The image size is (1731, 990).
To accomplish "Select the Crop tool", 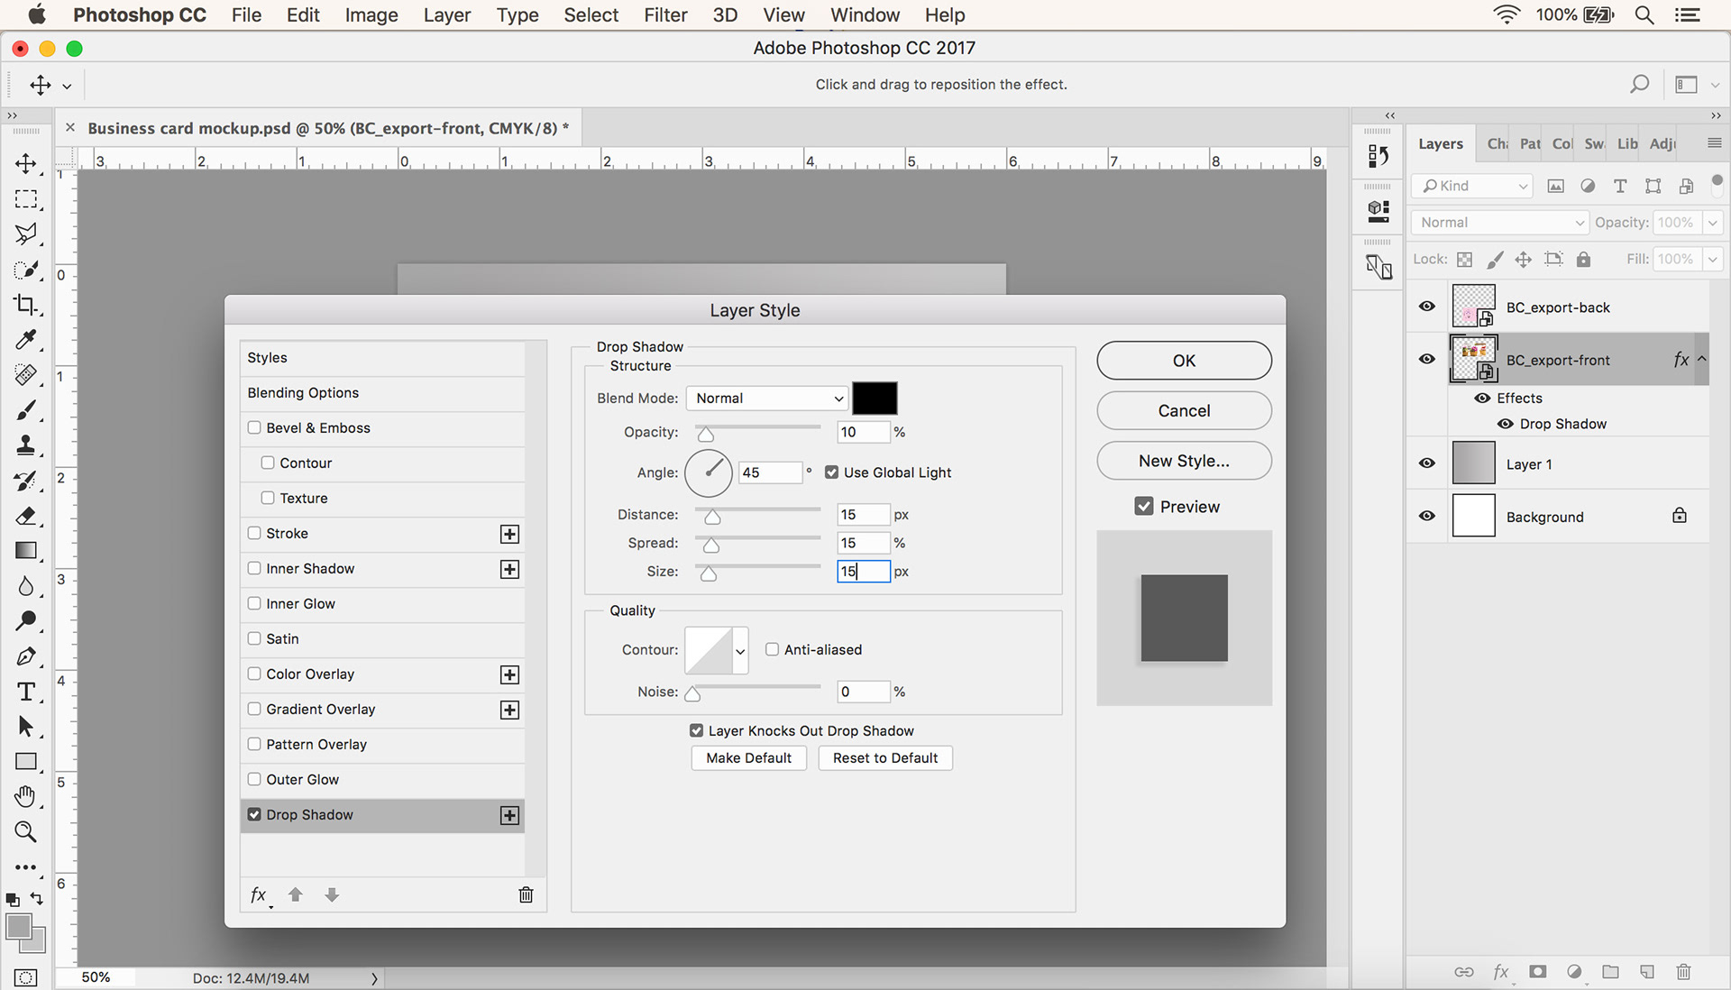I will point(25,304).
